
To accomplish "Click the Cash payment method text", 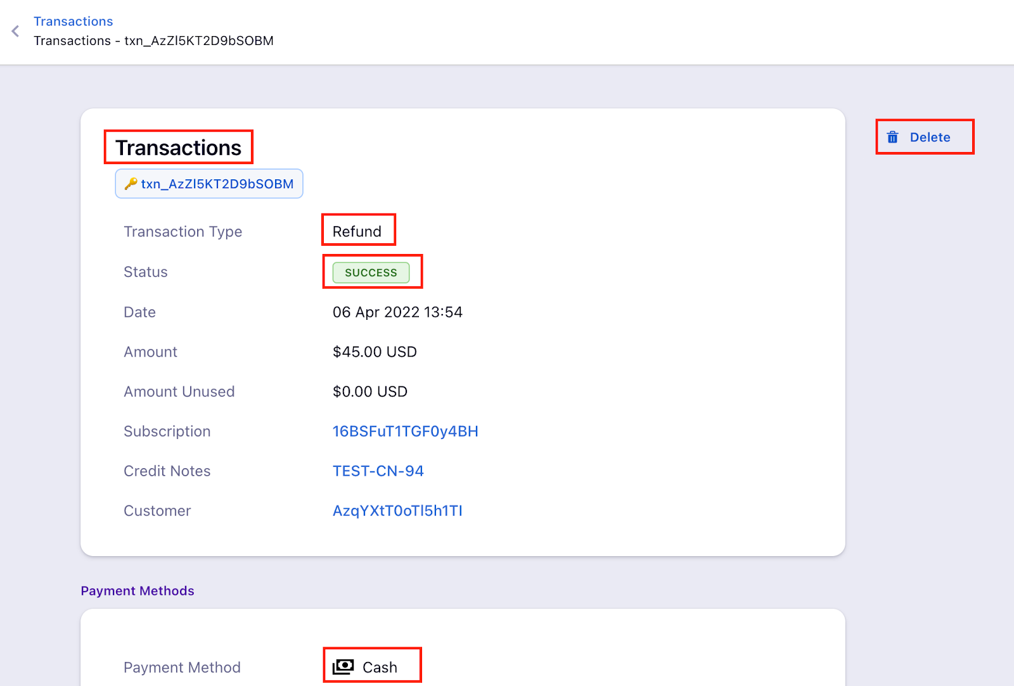I will (380, 668).
